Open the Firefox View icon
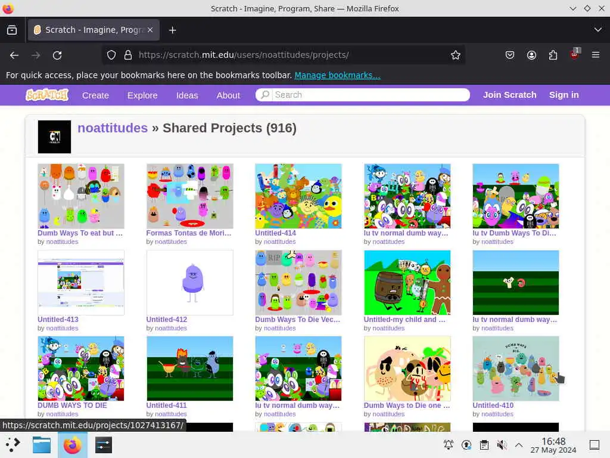 coord(12,30)
